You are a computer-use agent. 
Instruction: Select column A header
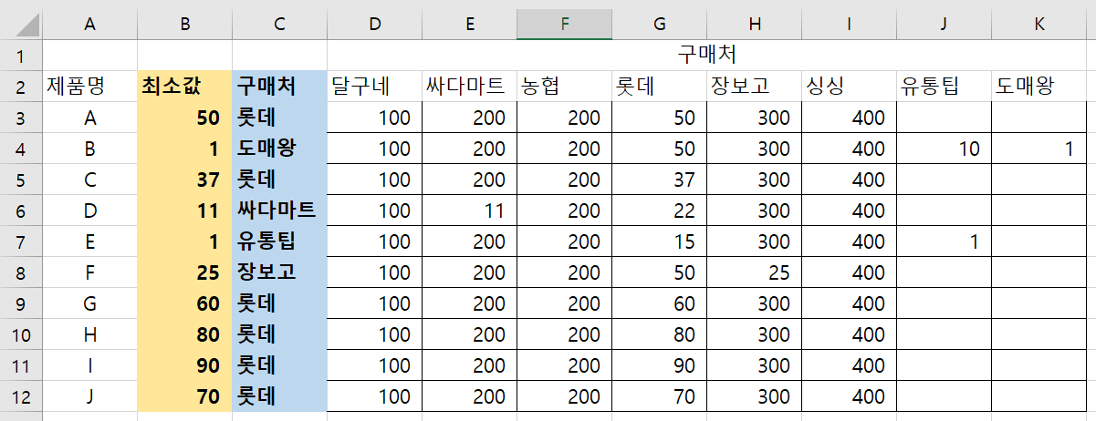pyautogui.click(x=89, y=25)
